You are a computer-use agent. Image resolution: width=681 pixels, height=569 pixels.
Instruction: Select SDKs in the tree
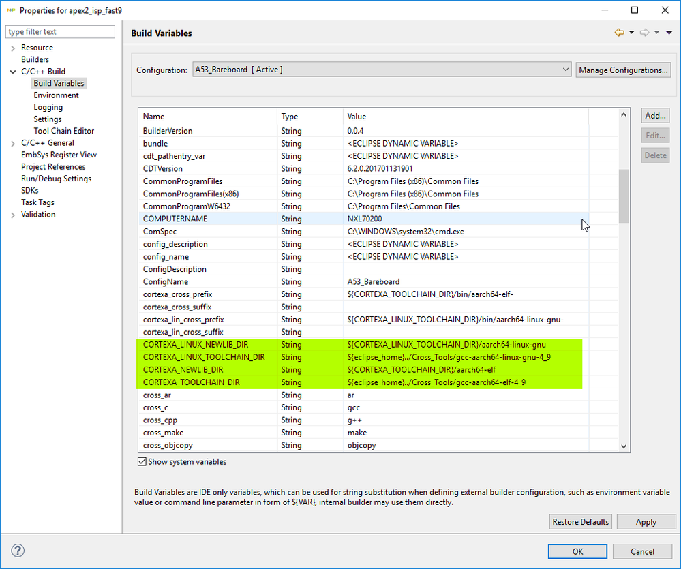pyautogui.click(x=29, y=191)
